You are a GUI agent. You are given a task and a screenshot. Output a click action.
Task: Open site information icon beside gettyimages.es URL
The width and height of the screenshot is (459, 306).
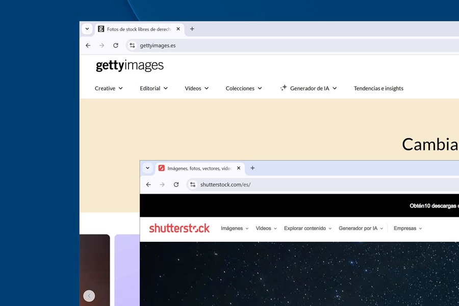click(x=132, y=45)
